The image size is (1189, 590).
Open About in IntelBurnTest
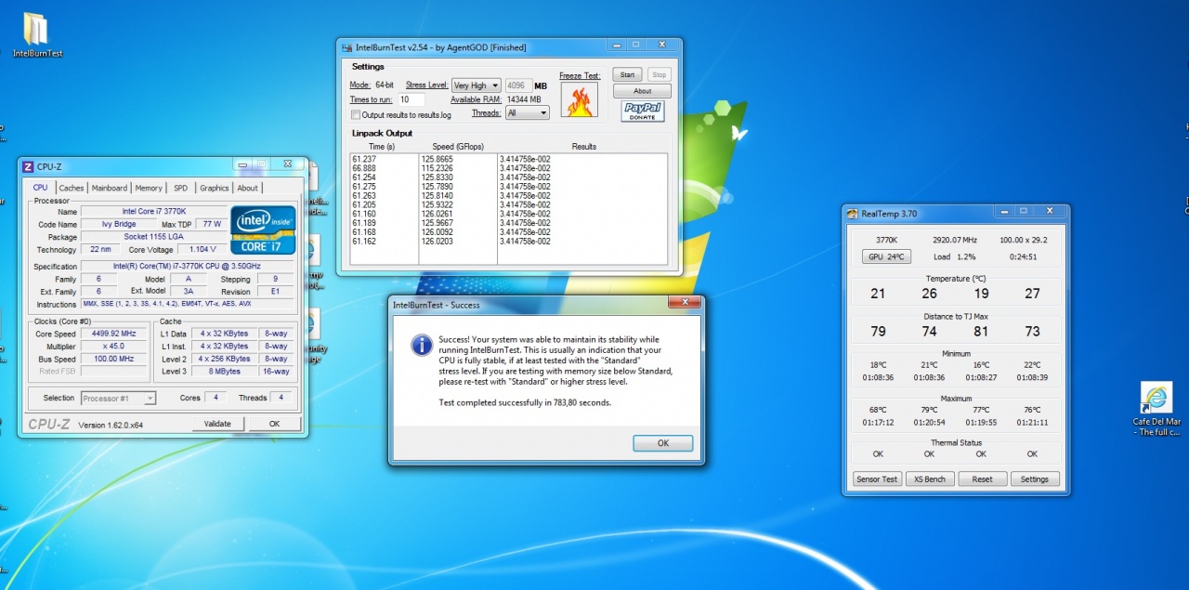(x=642, y=91)
